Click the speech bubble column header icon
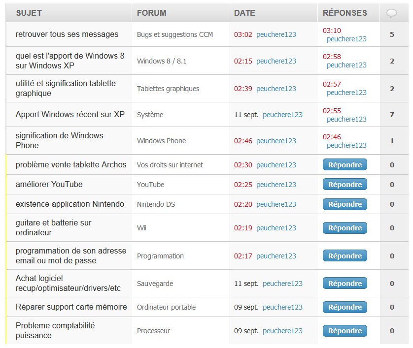Image resolution: width=413 pixels, height=348 pixels. point(391,13)
